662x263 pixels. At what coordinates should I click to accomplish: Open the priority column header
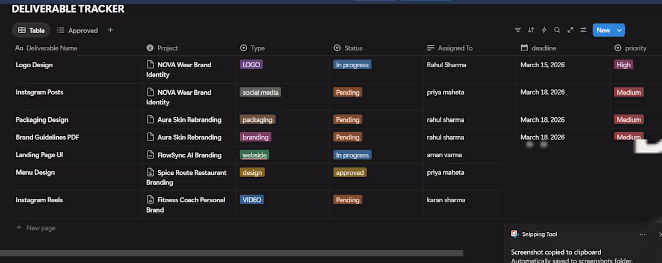[630, 48]
